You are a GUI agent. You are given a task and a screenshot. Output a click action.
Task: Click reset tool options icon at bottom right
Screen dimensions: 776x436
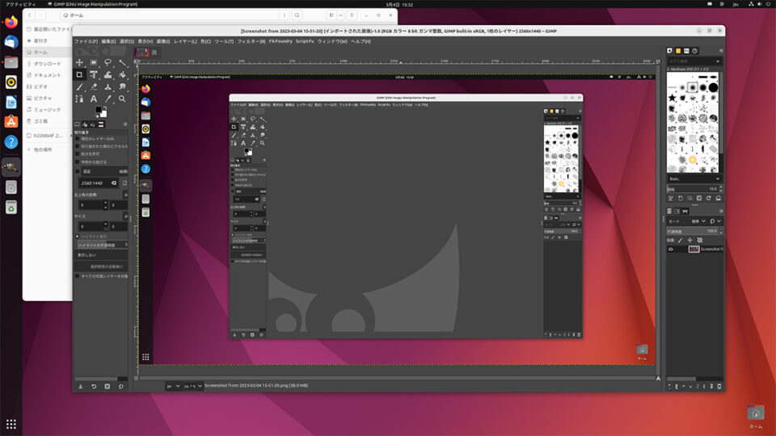[x=120, y=386]
